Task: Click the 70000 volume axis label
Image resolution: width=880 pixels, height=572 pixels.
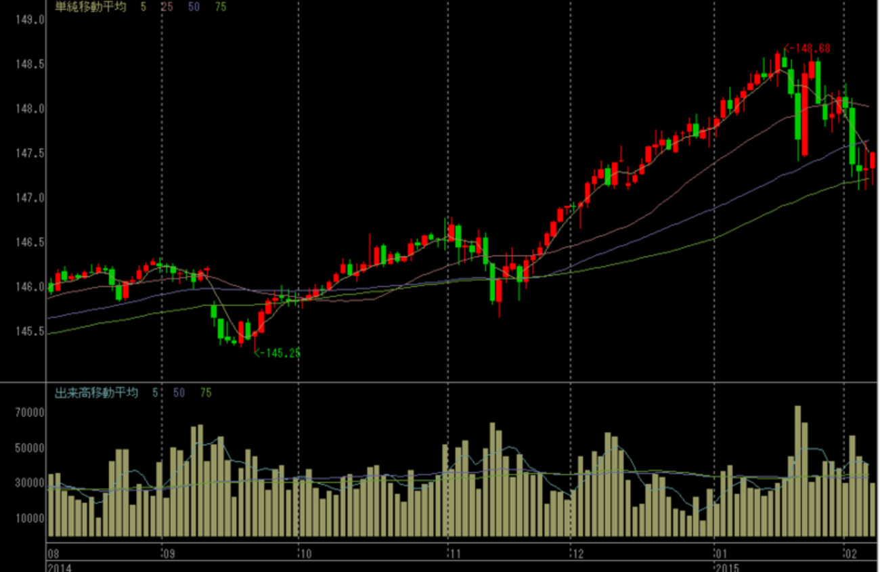Action: (x=30, y=413)
